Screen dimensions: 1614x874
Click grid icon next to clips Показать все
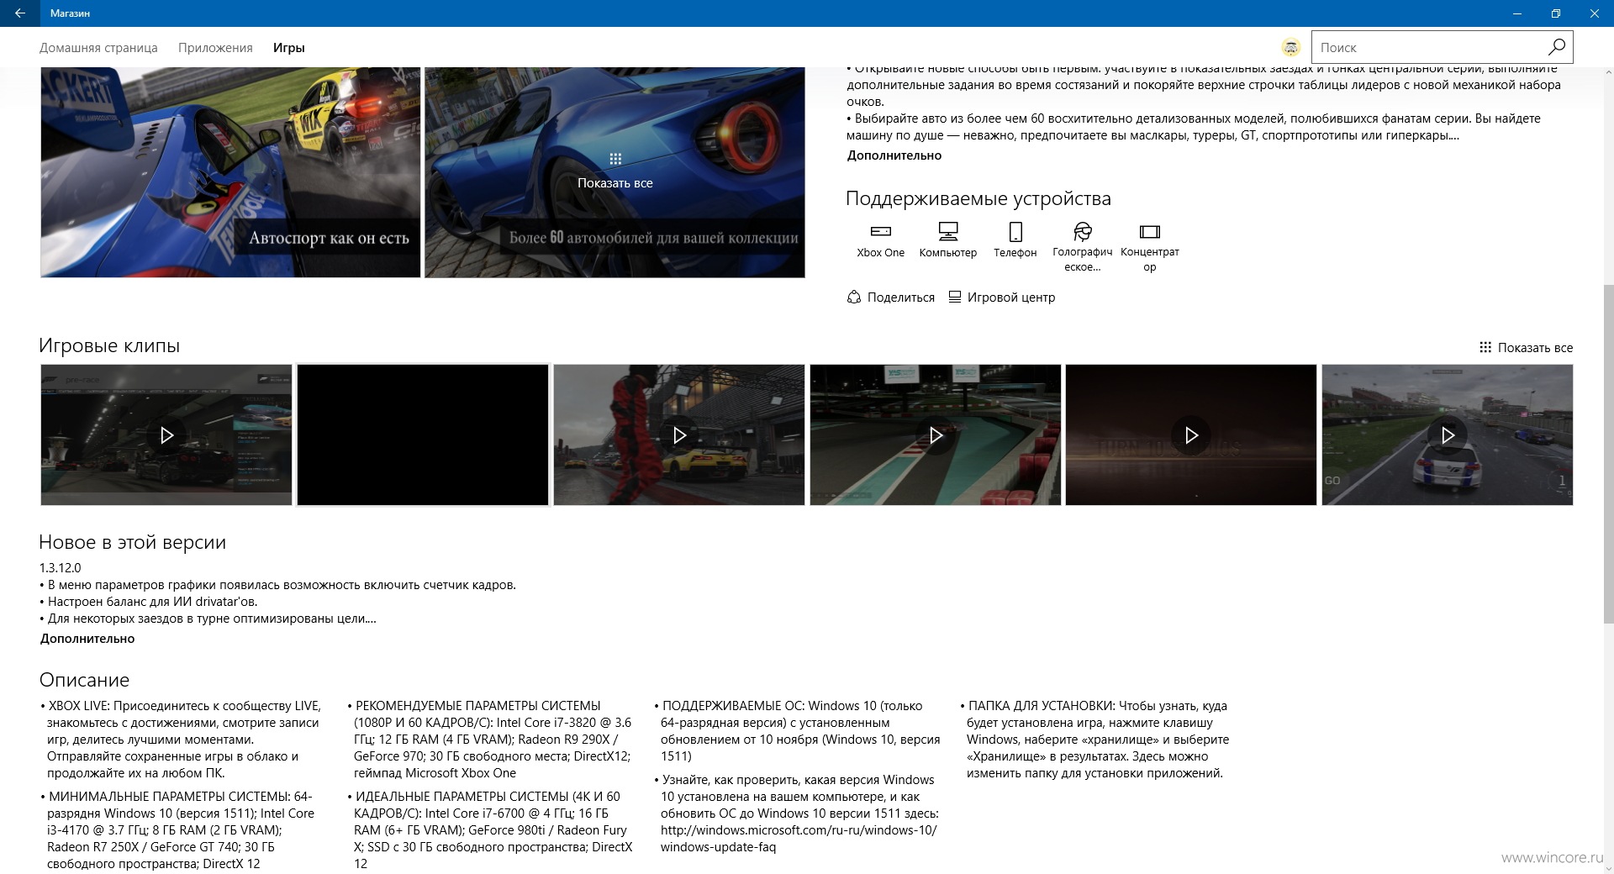pyautogui.click(x=1485, y=347)
